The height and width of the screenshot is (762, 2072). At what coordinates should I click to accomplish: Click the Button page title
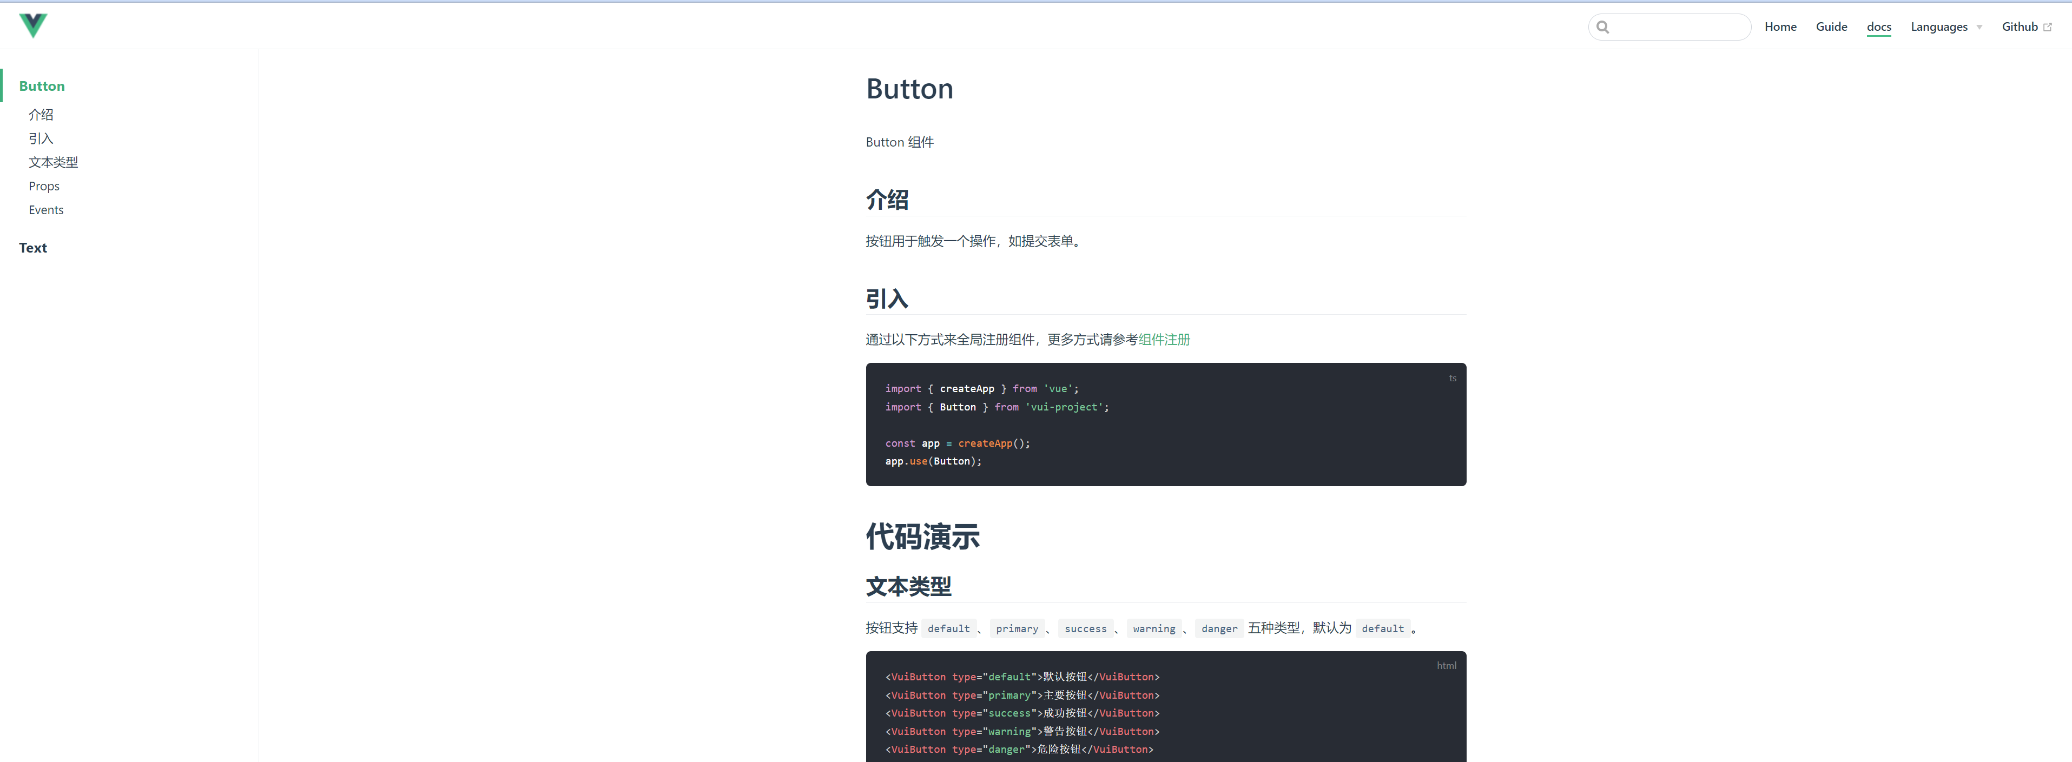(910, 88)
